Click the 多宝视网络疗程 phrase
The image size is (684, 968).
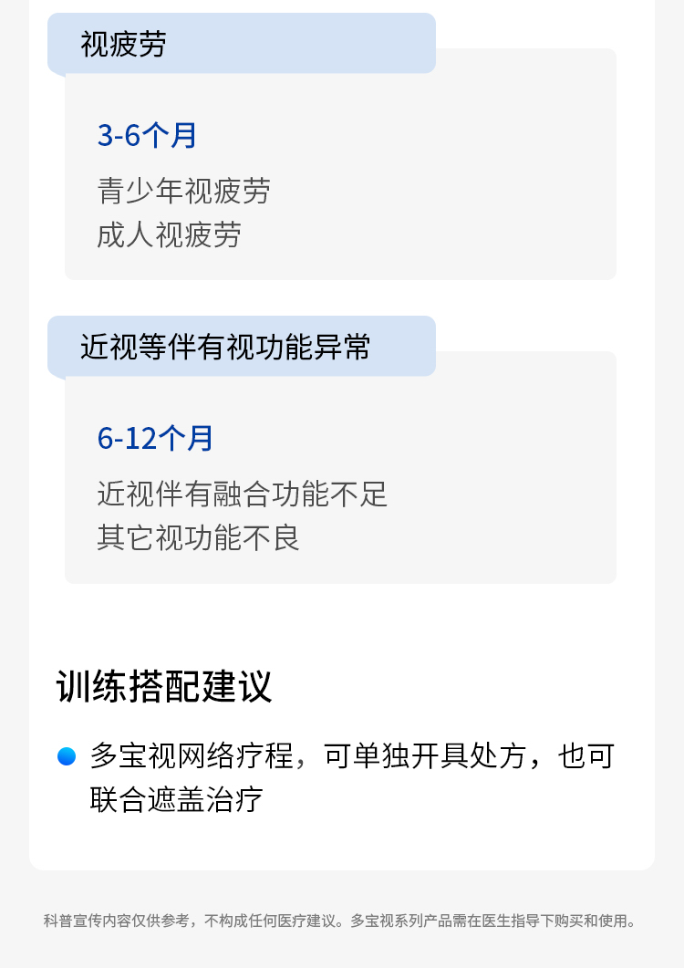click(x=192, y=756)
